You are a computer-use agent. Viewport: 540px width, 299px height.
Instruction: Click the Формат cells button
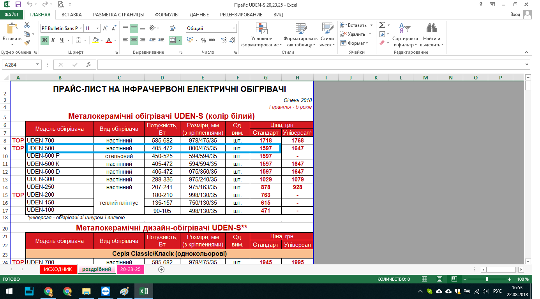click(354, 43)
